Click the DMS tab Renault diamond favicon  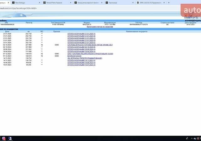click(x=138, y=3)
